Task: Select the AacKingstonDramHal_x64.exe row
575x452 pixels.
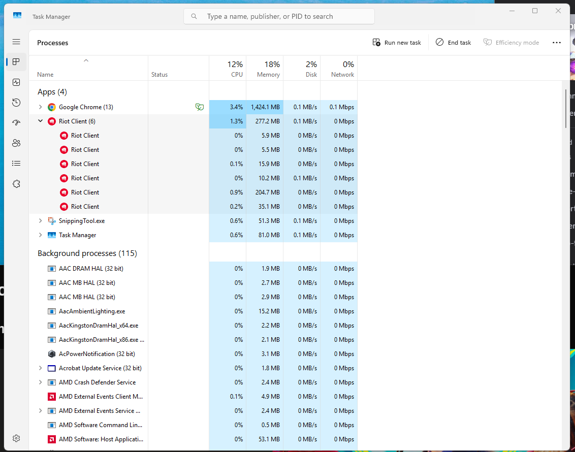Action: (193, 326)
